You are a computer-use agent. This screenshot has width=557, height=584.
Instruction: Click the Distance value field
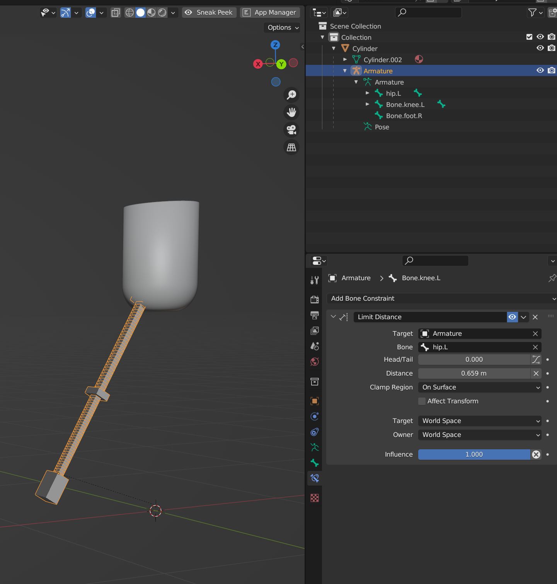point(474,373)
